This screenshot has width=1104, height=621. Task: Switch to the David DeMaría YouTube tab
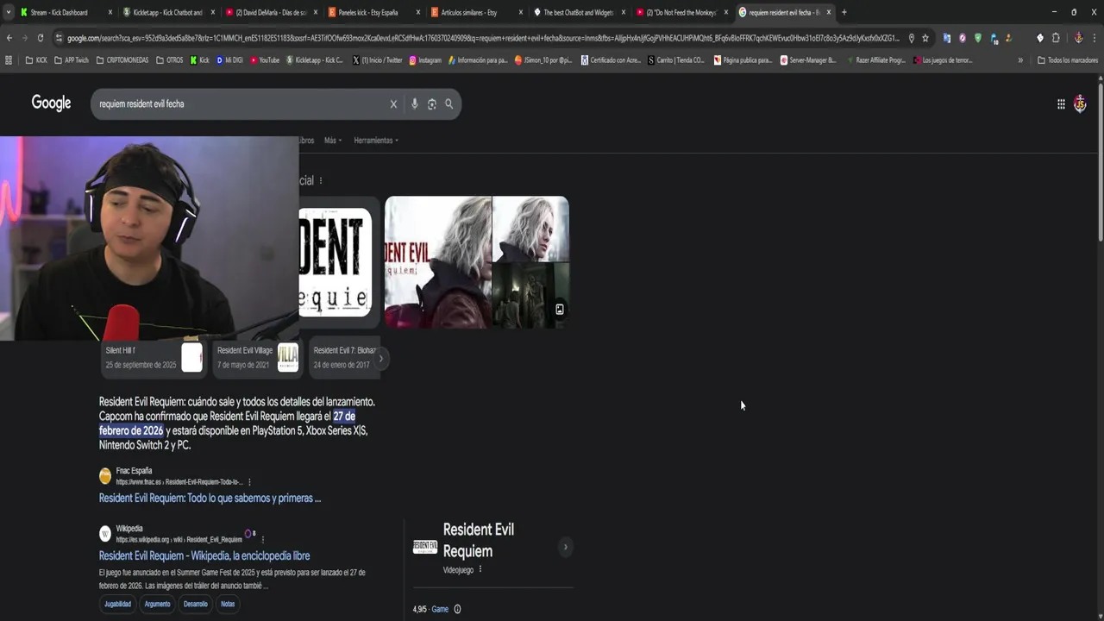[271, 12]
